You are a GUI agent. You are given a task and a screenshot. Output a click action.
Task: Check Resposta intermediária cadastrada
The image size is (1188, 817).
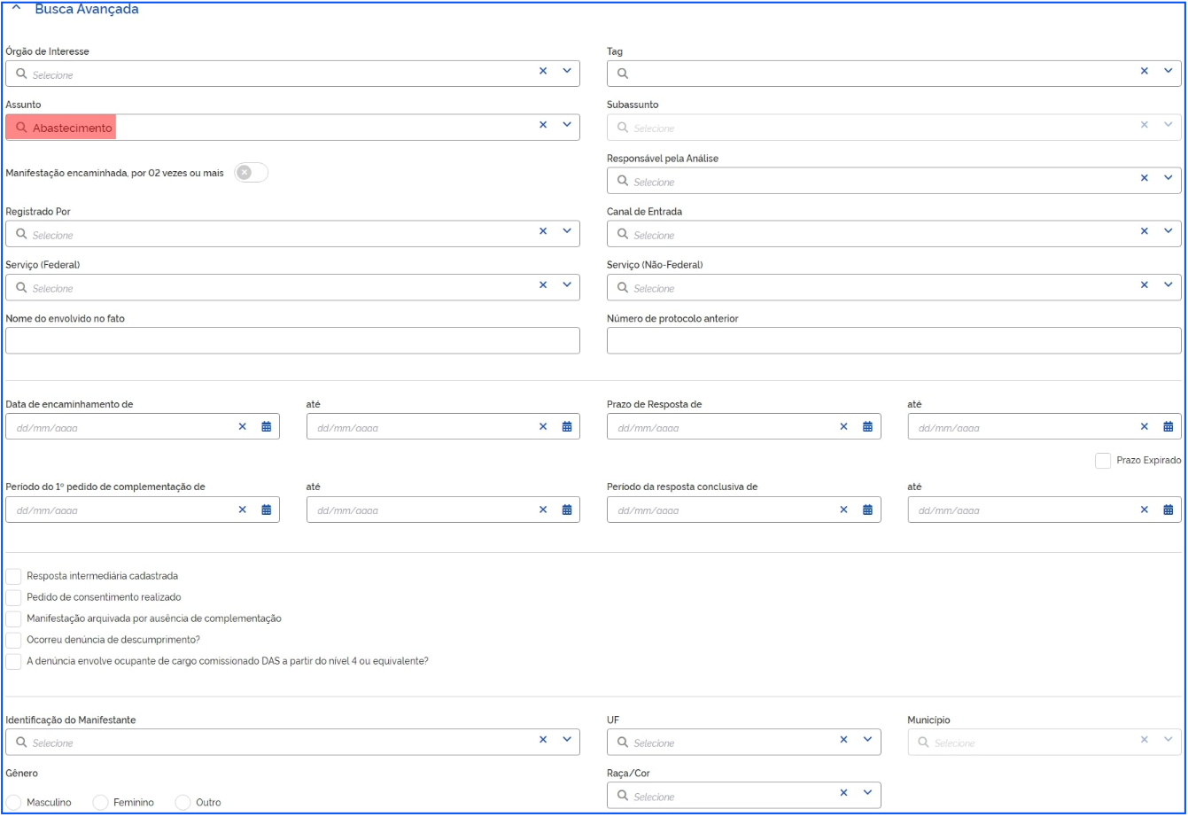13,576
